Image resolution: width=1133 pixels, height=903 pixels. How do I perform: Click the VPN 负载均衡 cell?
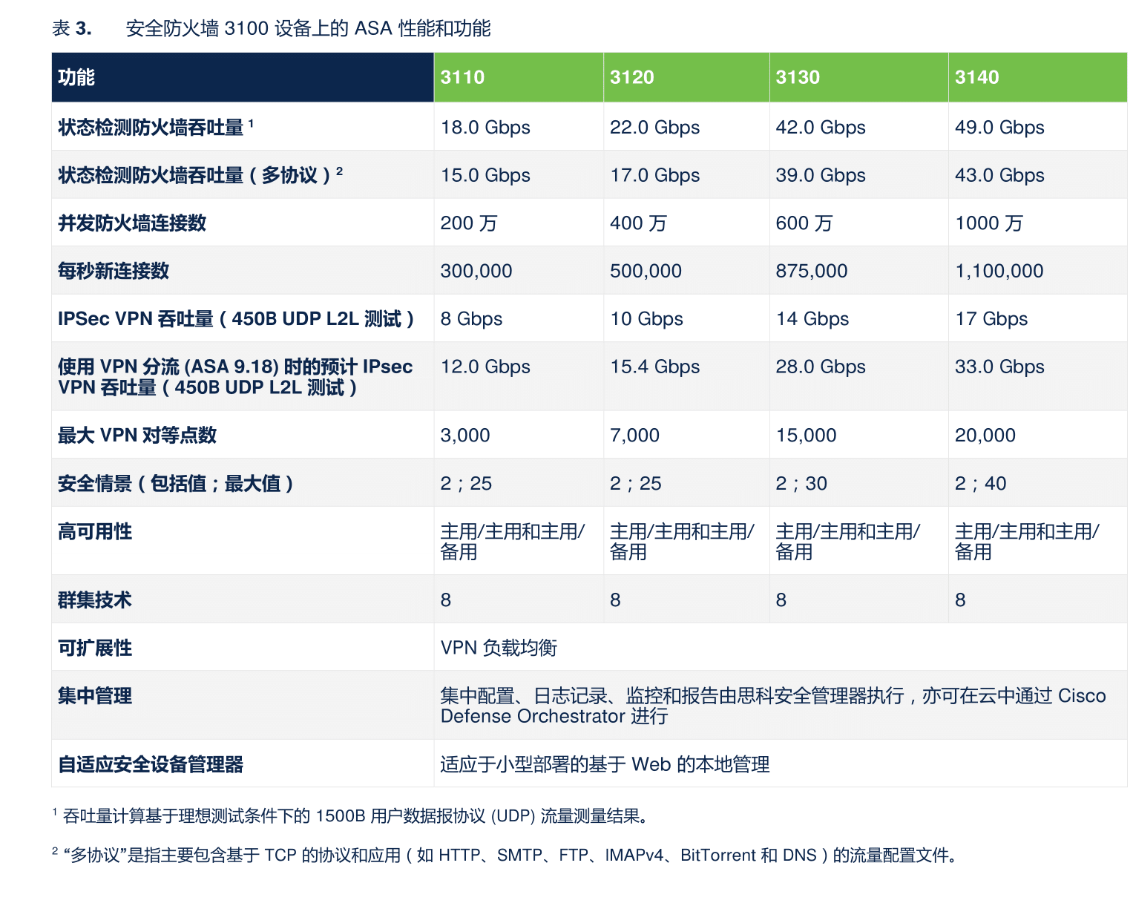coord(499,647)
